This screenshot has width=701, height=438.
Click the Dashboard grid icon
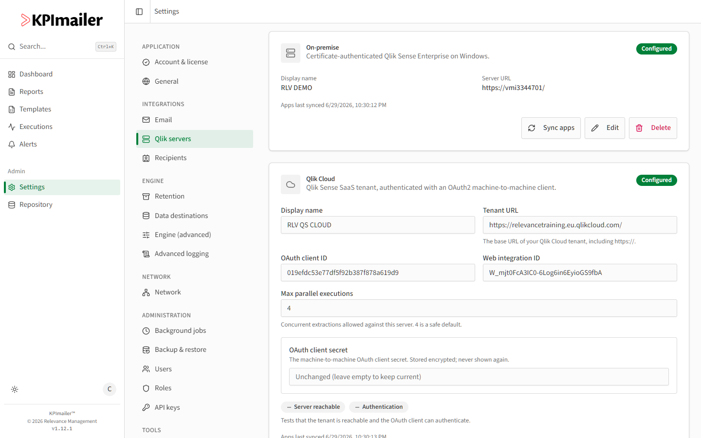(12, 74)
